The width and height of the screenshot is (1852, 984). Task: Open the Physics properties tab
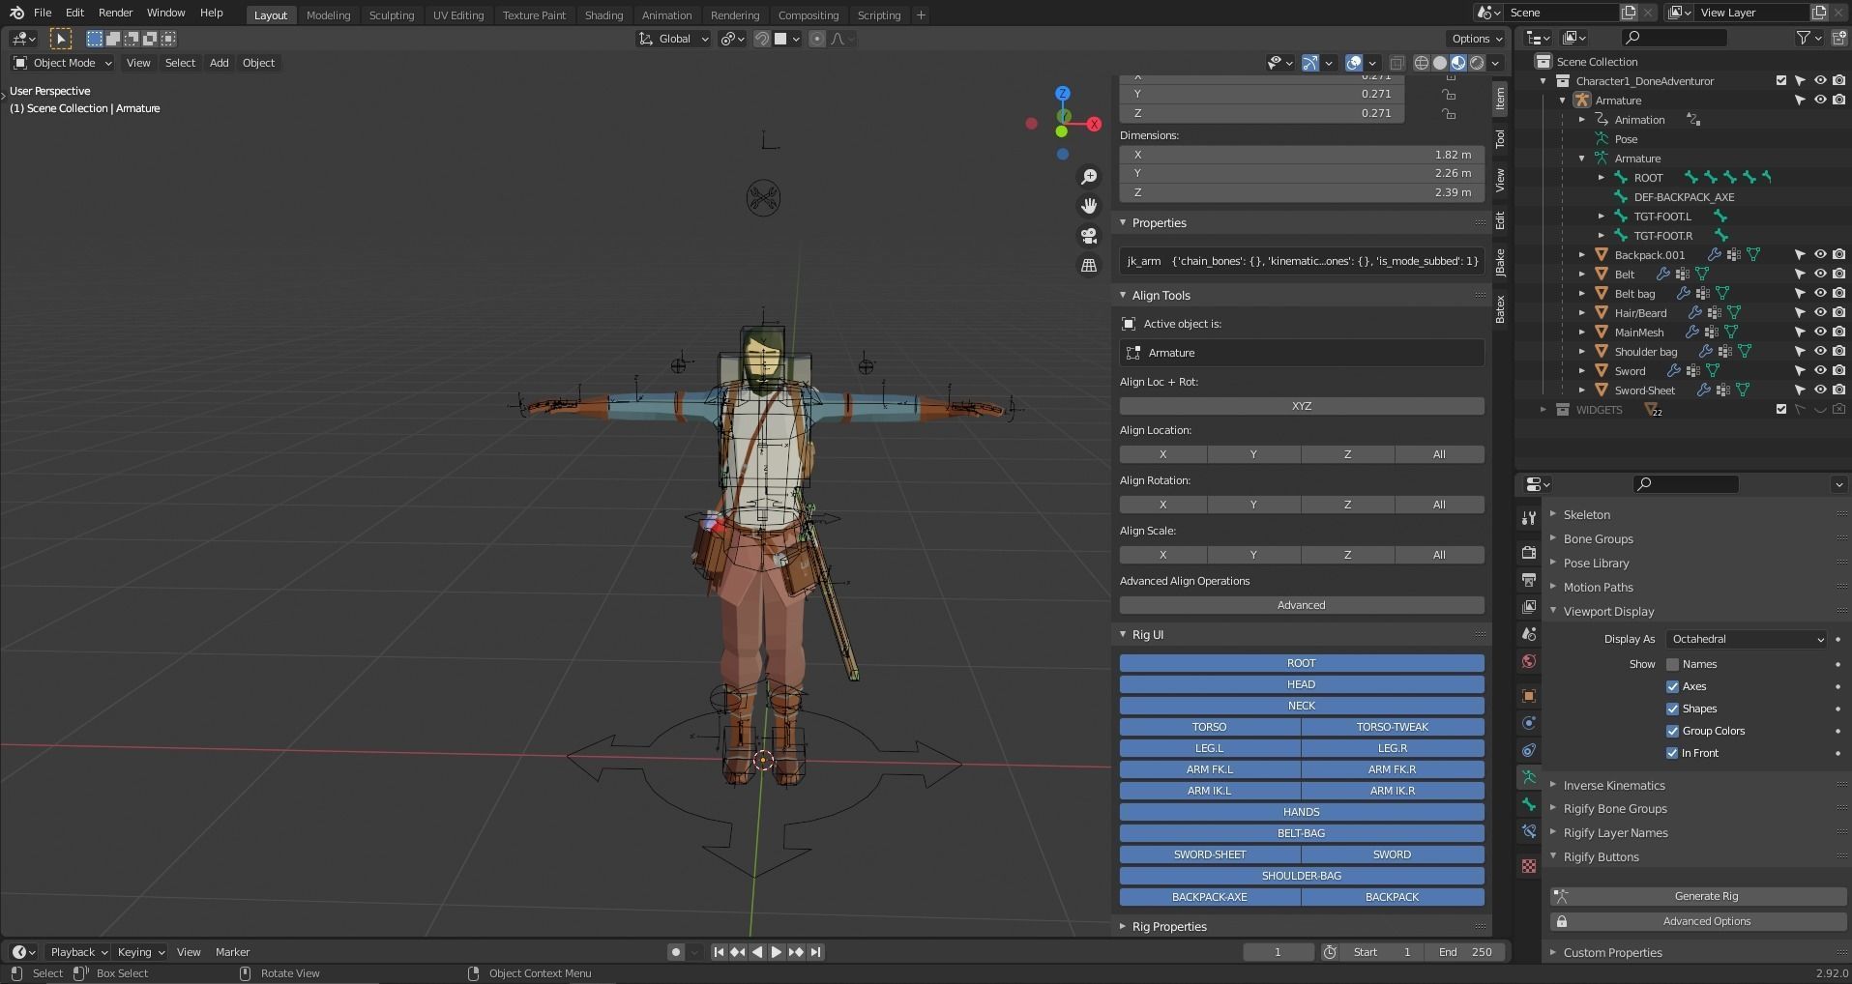tap(1528, 723)
